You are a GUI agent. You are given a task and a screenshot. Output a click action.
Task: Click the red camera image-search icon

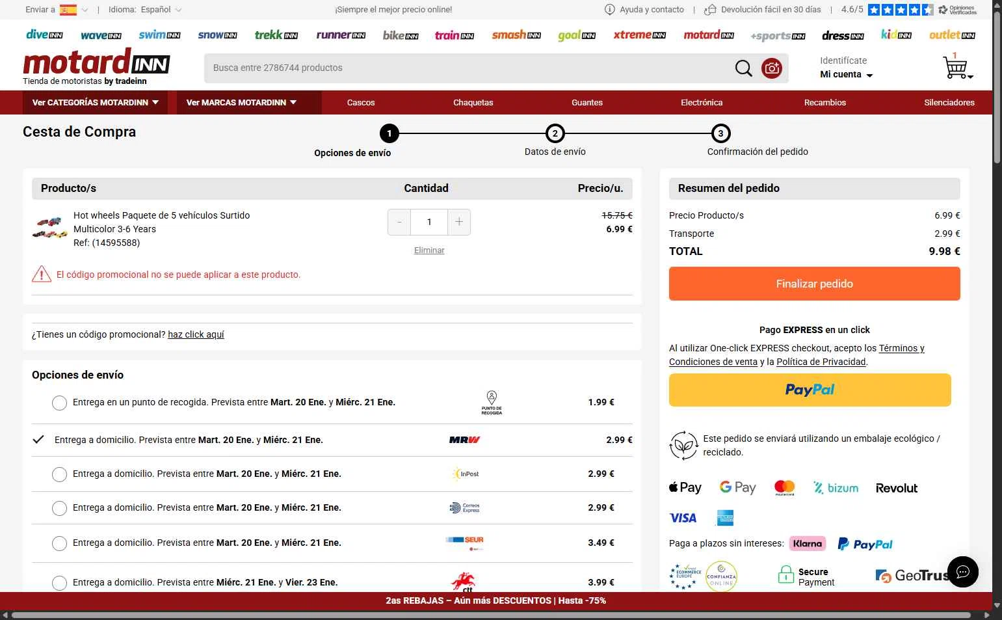[x=772, y=68]
